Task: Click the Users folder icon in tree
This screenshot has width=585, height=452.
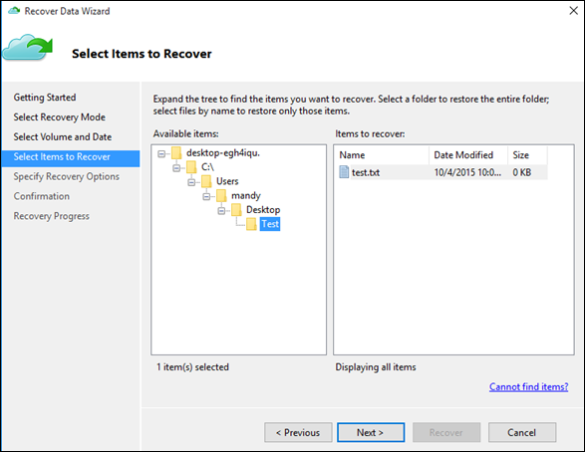Action: click(206, 181)
